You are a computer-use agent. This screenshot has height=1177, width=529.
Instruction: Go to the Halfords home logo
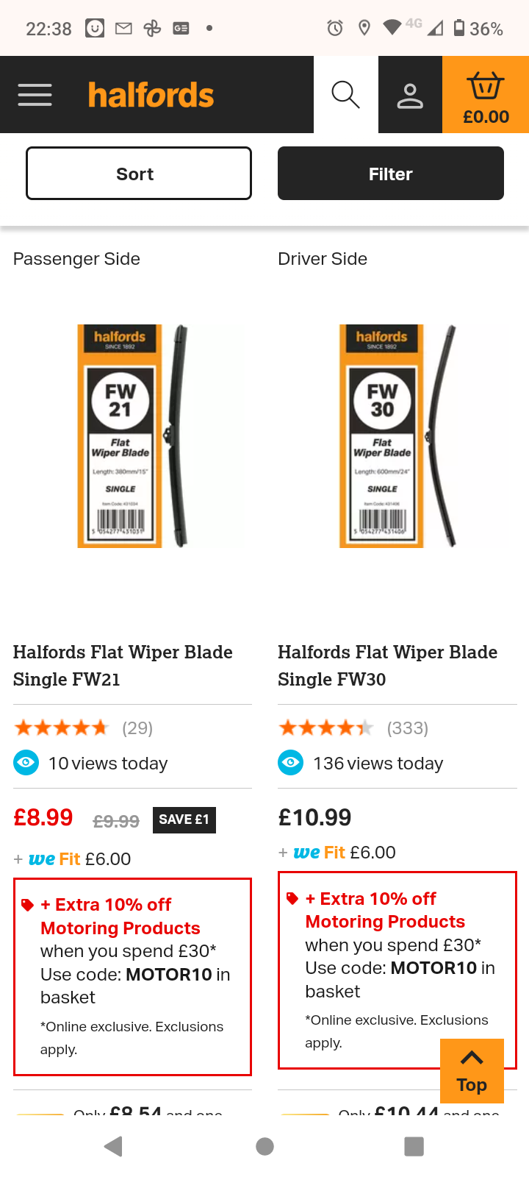coord(151,96)
